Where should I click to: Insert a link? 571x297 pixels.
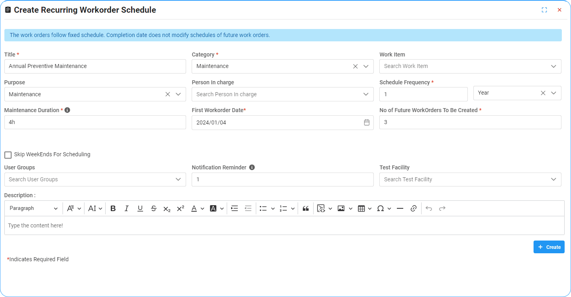414,208
